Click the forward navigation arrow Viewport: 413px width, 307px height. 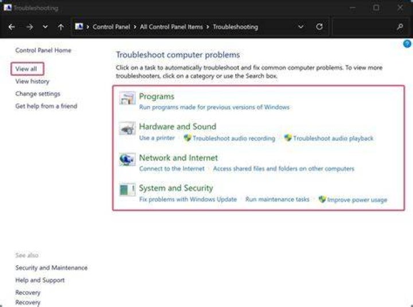[30, 27]
